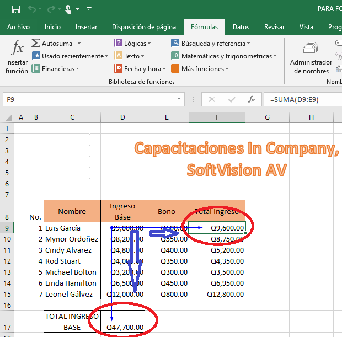Open Búsqueda y referencia functions
Screen dimensions: 342x337
tap(211, 43)
